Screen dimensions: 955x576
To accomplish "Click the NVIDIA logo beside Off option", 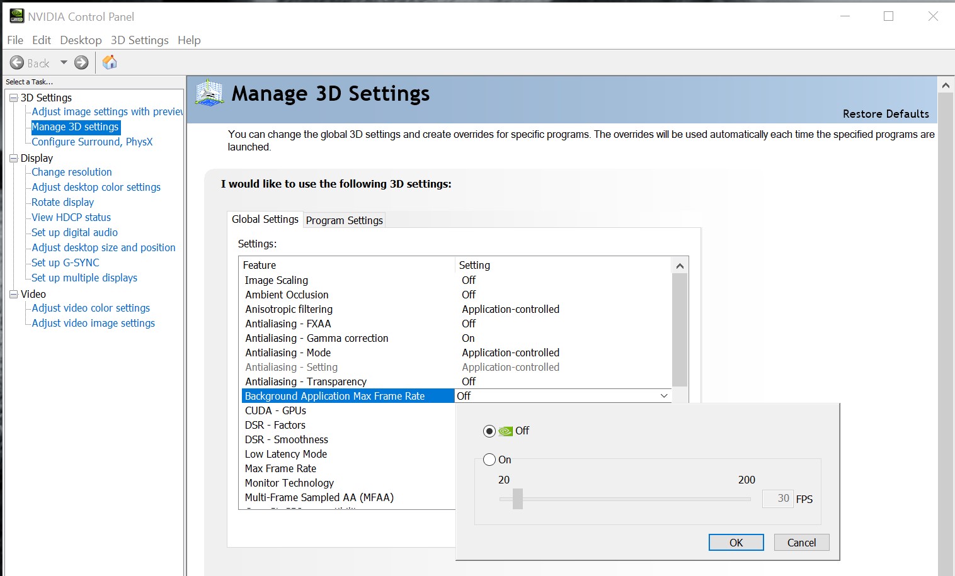I will 505,431.
